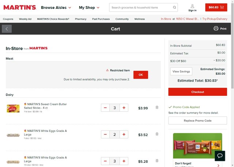
Task: Remove Sweet Cream Butter with trash icon
Action: [157, 107]
